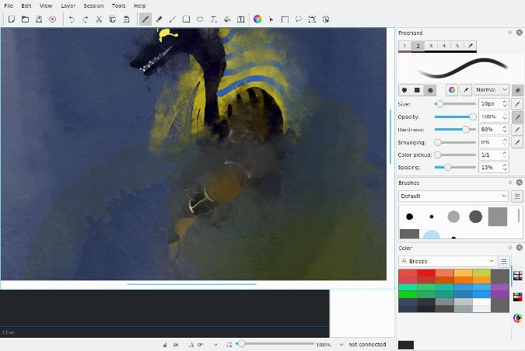Toggle pressure sensitivity for Smudging
Image resolution: width=525 pixels, height=351 pixels.
517,142
